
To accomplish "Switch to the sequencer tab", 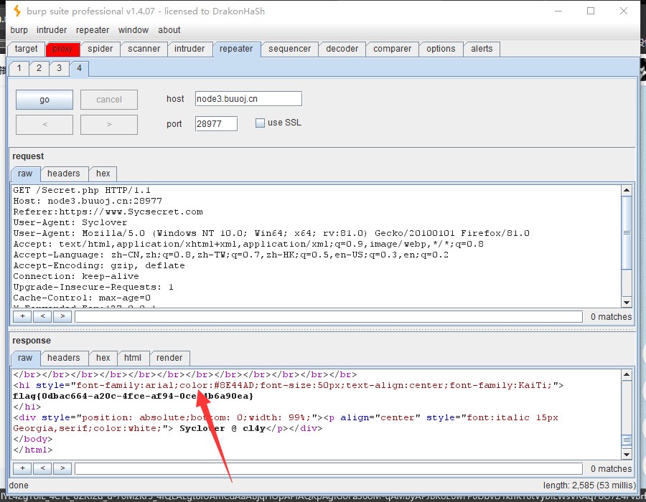I will click(290, 49).
